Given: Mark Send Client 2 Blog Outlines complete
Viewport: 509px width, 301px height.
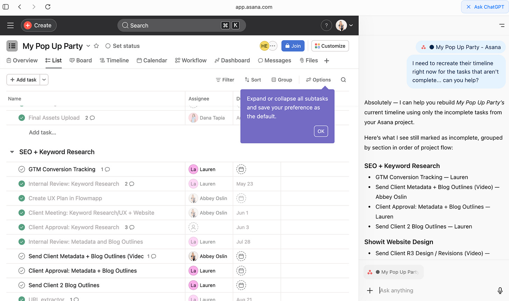Looking at the screenshot, I should click(x=22, y=285).
